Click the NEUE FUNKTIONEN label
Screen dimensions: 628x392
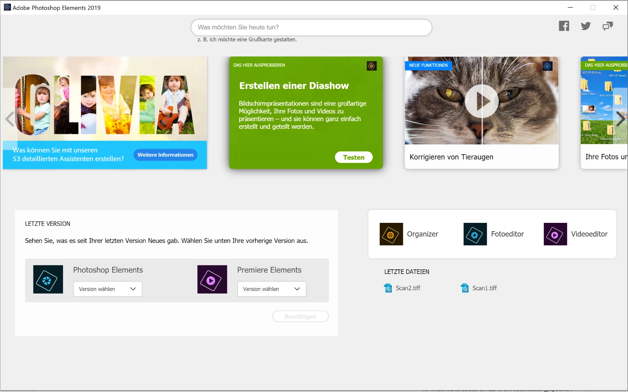[x=428, y=65]
